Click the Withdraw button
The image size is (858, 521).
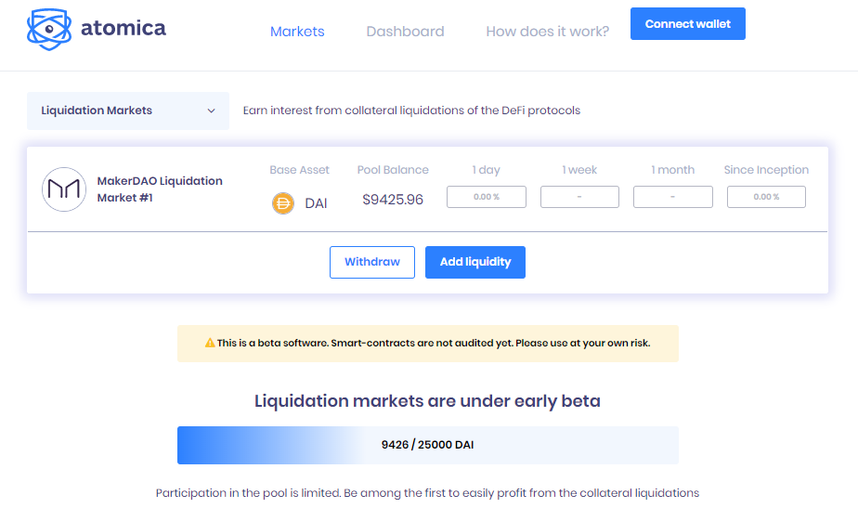tap(372, 262)
